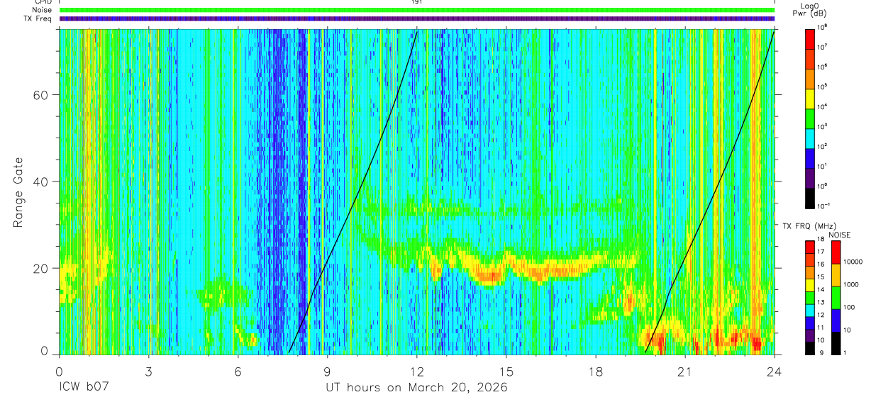
Task: Click the x-axis tick label '9'
Action: click(327, 372)
